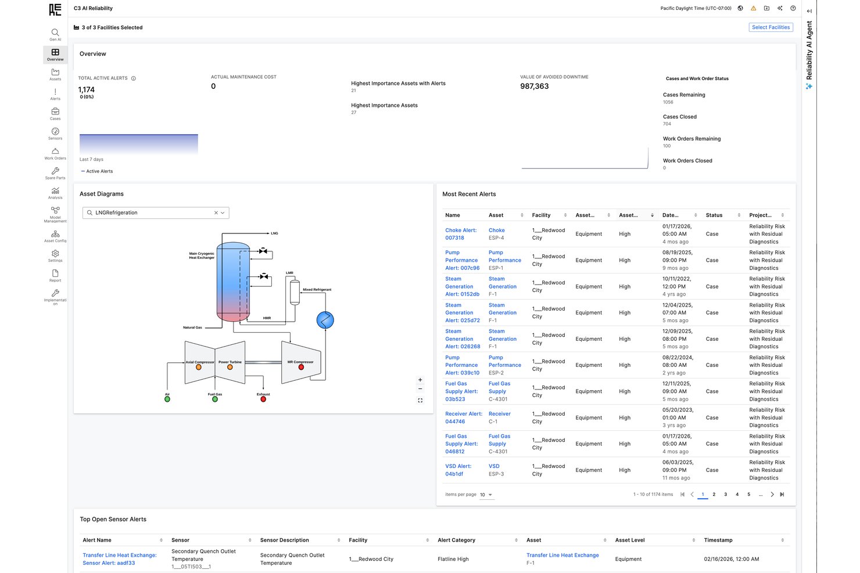Go to Alerts in the sidebar
860x573 pixels.
click(55, 94)
